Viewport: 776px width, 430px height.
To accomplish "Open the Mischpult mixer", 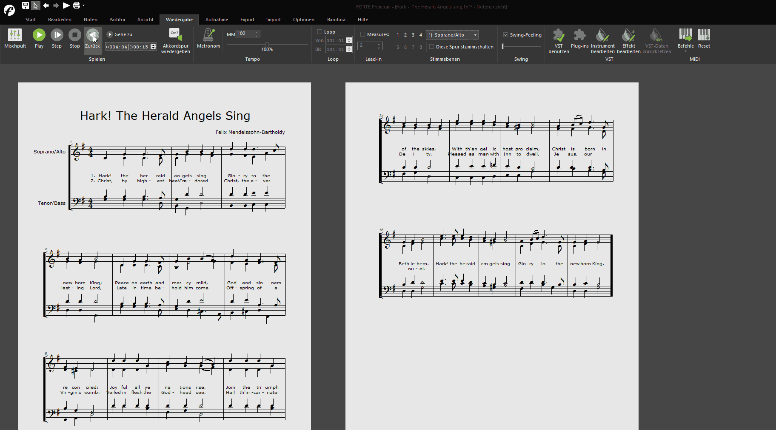I will [15, 38].
